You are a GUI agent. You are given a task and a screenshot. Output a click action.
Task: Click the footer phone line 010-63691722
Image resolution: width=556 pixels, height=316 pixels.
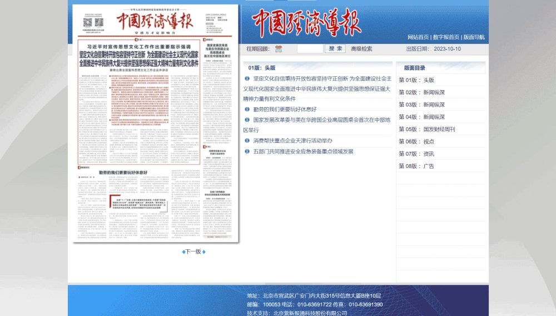click(x=315, y=304)
